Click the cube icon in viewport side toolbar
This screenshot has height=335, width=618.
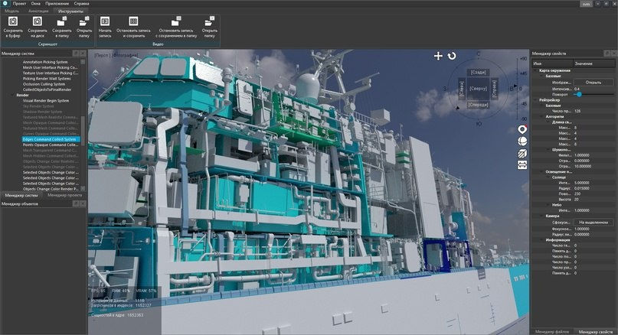pos(522,153)
